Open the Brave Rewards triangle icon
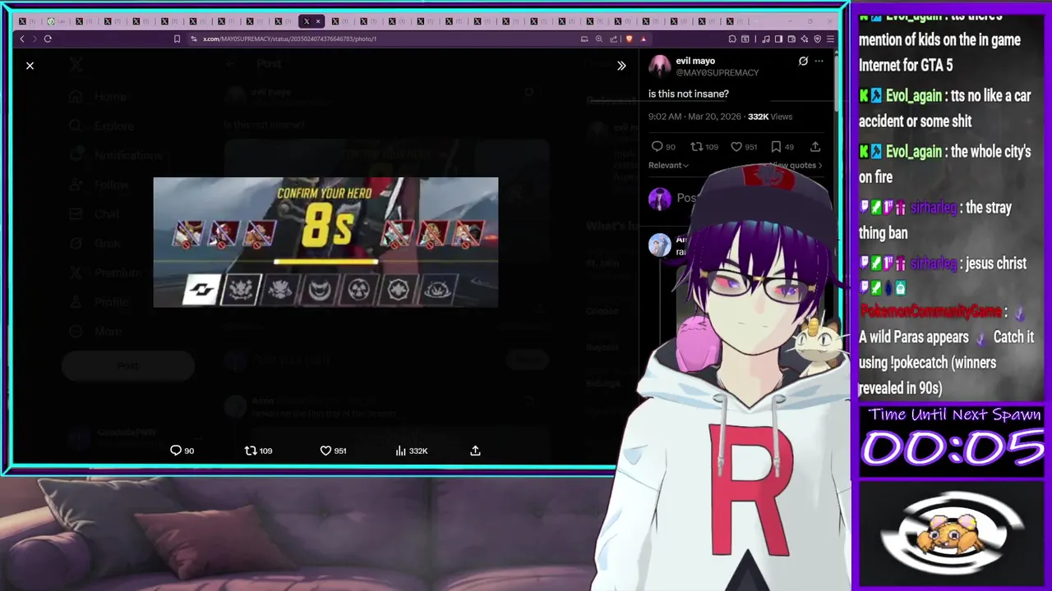 [644, 39]
